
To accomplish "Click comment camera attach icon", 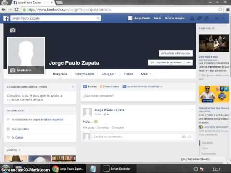I will coord(184,136).
